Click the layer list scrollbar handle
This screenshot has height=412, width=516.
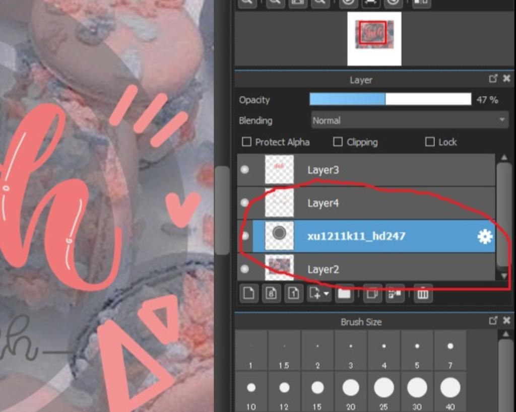coord(503,215)
